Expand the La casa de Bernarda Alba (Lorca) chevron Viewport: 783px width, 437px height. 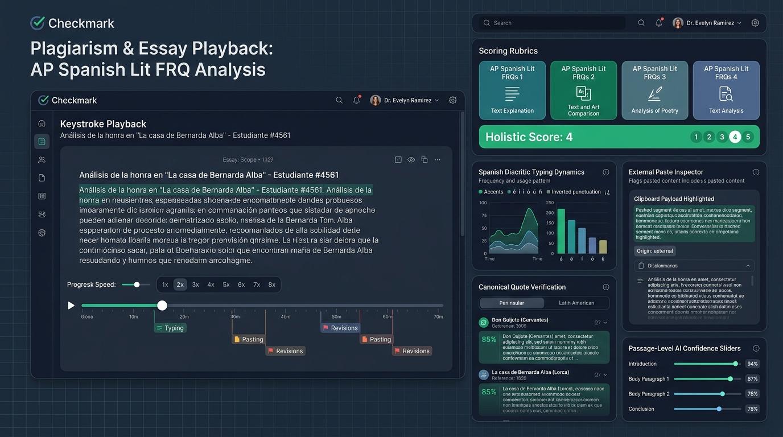point(604,374)
